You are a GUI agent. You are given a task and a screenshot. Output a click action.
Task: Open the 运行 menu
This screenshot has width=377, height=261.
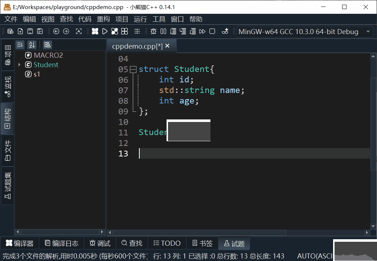click(x=140, y=19)
